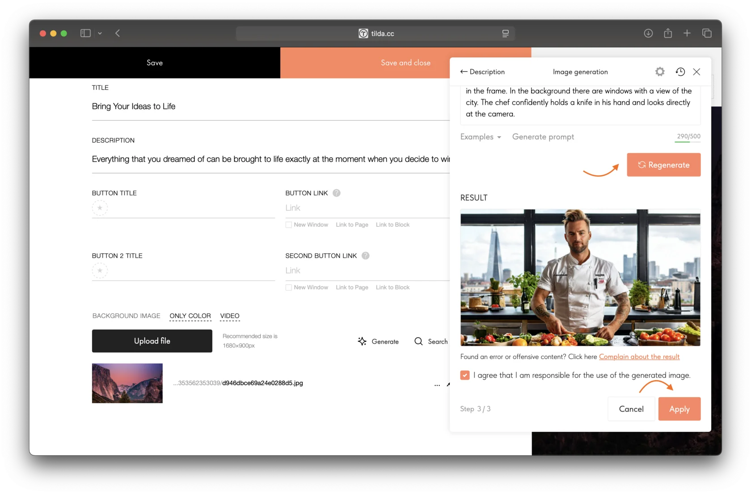Open generation history clock icon
The image size is (751, 494).
pos(680,71)
